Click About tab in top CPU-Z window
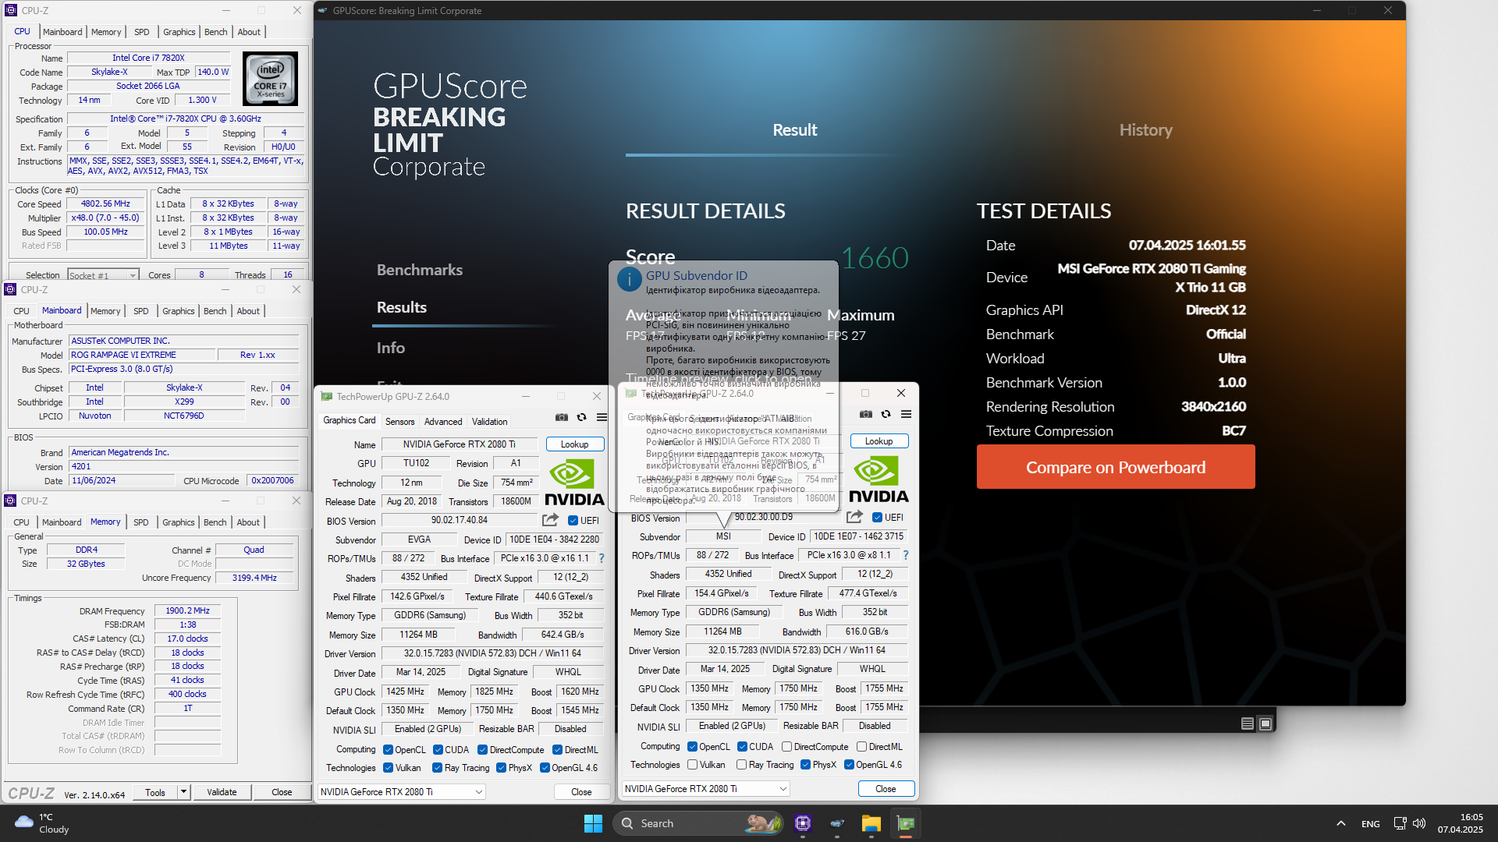Viewport: 1498px width, 842px height. (x=249, y=32)
